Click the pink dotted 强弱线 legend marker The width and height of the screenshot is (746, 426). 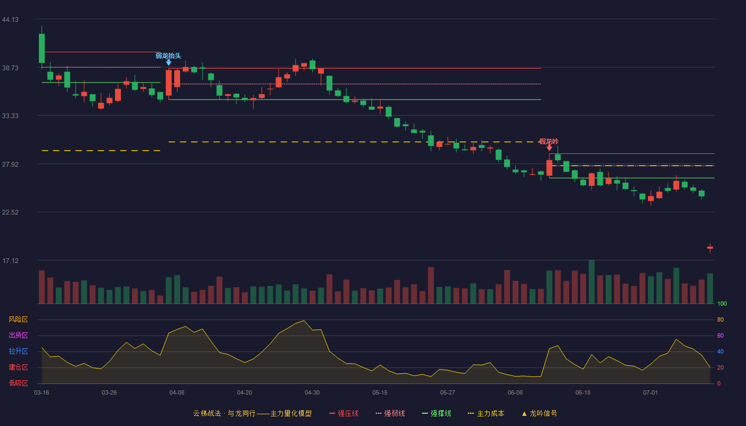[379, 413]
